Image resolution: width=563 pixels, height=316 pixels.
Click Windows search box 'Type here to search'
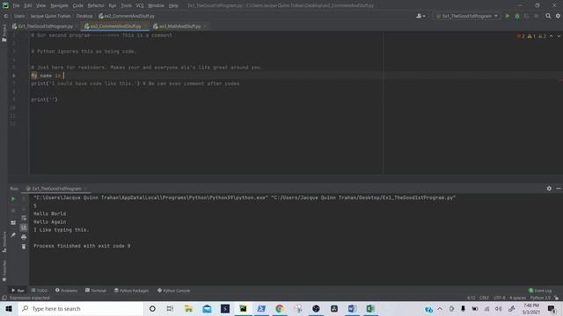pos(81,308)
